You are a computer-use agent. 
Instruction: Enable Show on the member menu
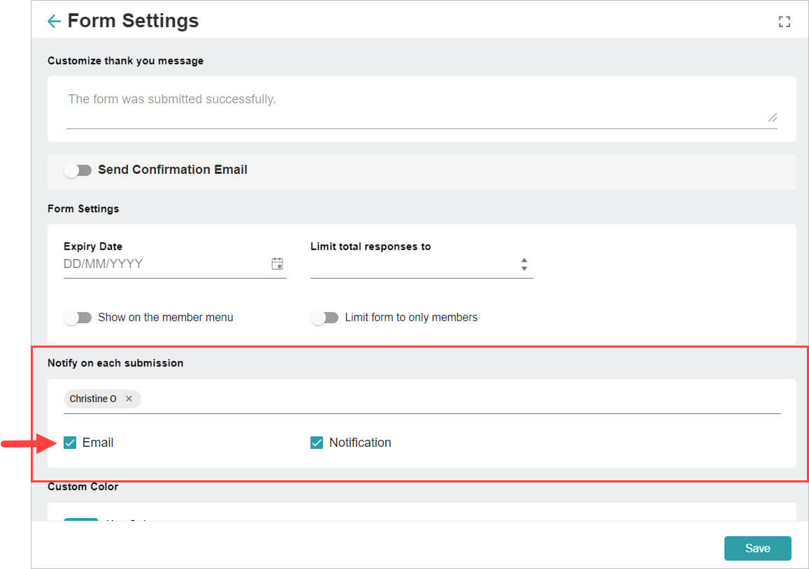tap(78, 318)
